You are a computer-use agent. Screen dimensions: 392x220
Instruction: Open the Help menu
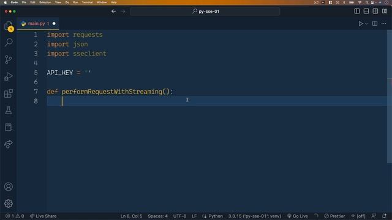click(x=114, y=2)
